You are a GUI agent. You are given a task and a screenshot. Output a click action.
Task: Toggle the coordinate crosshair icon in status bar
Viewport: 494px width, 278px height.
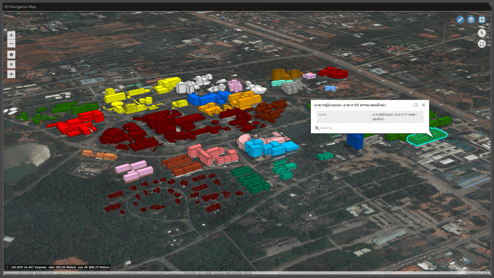pyautogui.click(x=7, y=267)
